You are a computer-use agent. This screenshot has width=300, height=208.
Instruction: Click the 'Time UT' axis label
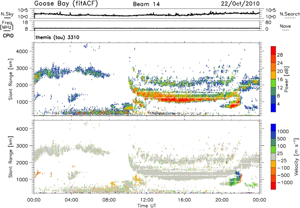pyautogui.click(x=147, y=206)
